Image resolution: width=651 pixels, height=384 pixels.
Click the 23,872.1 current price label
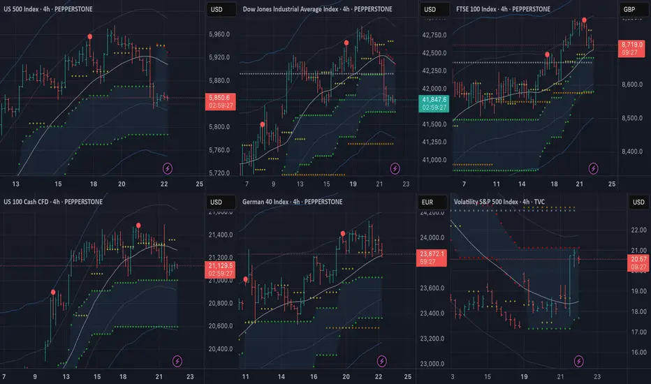pyautogui.click(x=432, y=258)
